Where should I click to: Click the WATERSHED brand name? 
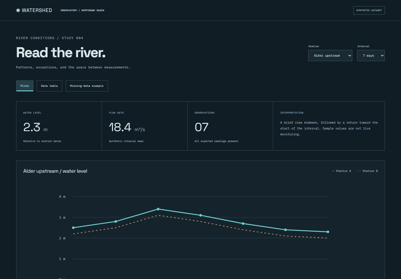tap(37, 10)
